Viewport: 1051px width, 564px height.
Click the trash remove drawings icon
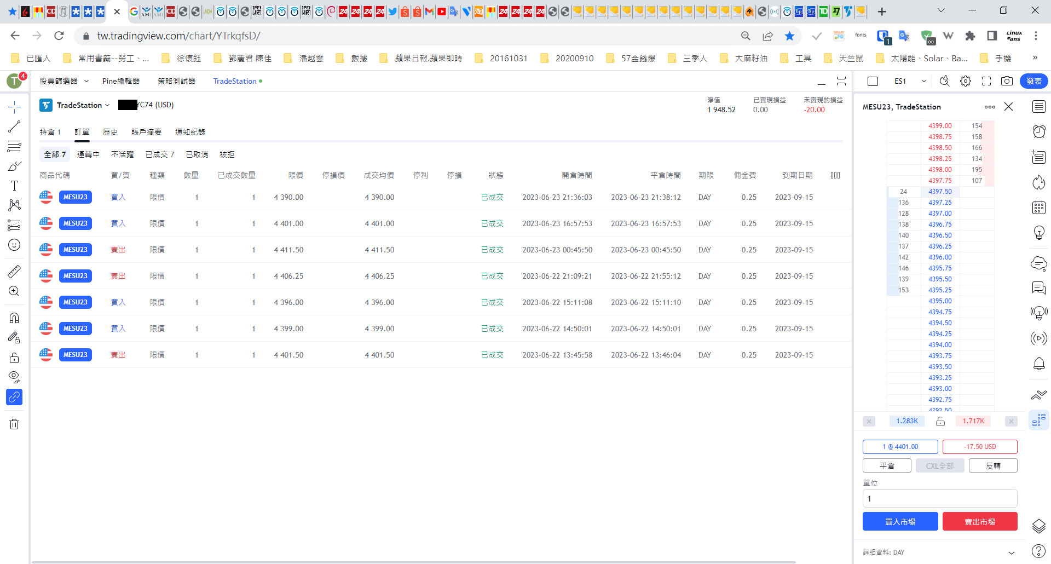14,424
